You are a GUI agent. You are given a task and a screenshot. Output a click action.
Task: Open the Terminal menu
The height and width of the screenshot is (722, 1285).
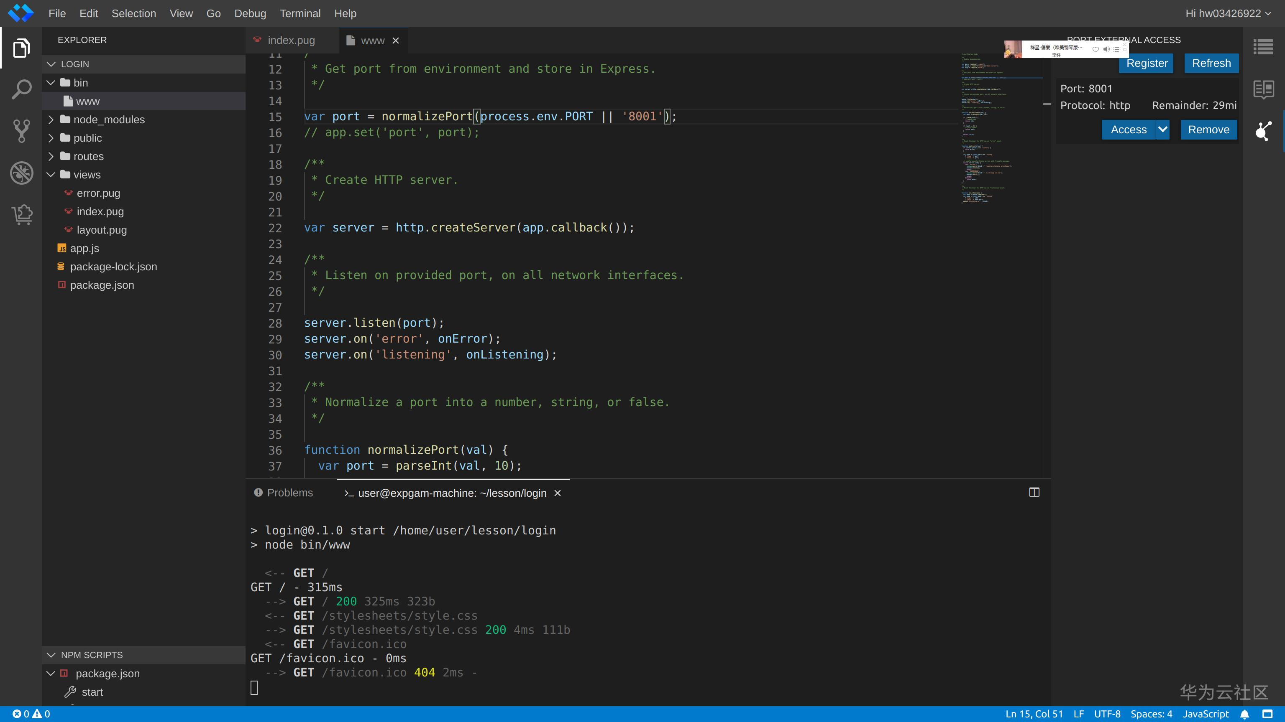tap(300, 13)
